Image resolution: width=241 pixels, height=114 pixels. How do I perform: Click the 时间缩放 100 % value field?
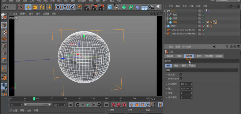[185, 84]
